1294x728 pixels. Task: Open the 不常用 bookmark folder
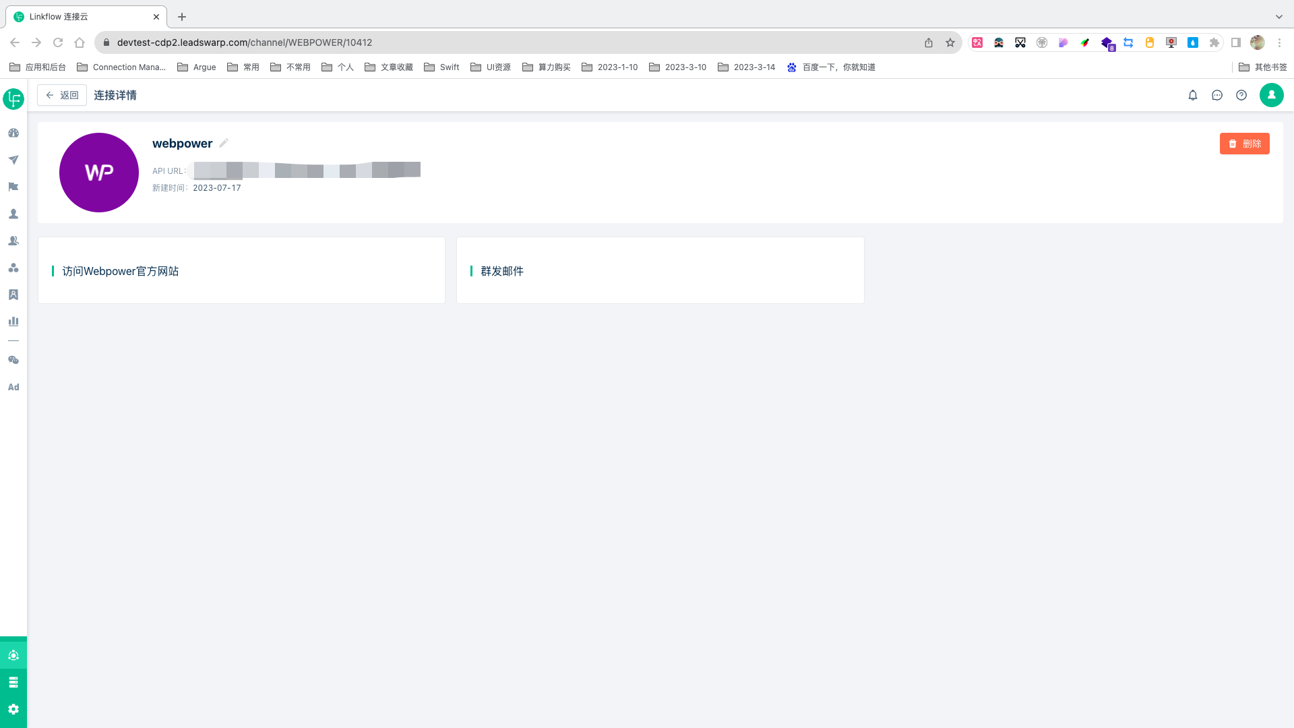point(290,67)
